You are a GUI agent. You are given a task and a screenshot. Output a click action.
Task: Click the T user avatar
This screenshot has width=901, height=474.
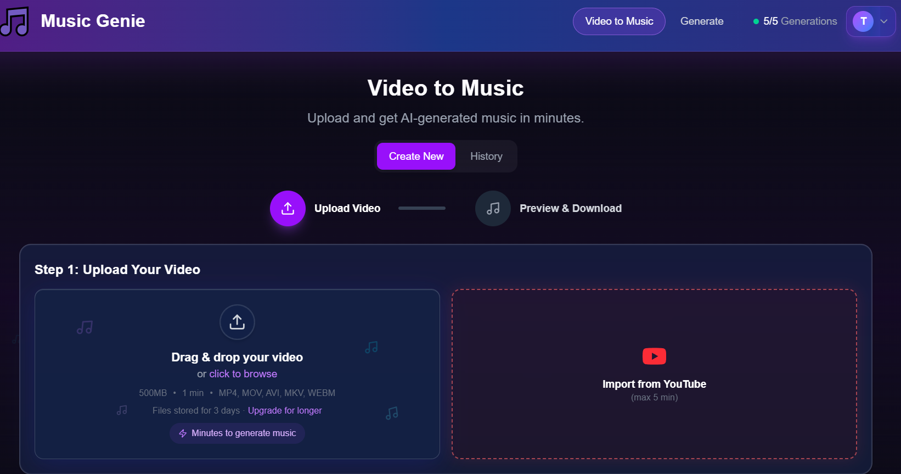(x=863, y=21)
